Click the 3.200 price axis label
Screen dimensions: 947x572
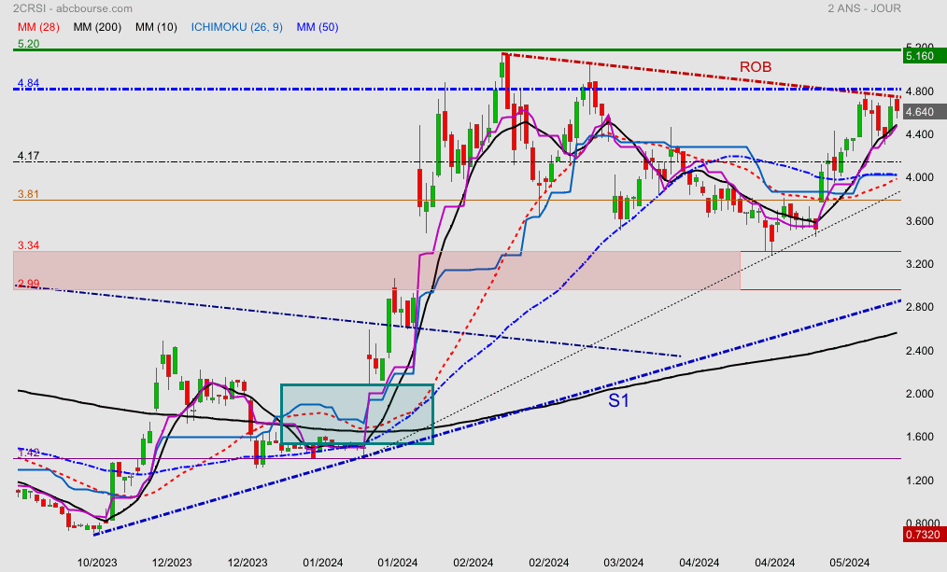pos(920,264)
